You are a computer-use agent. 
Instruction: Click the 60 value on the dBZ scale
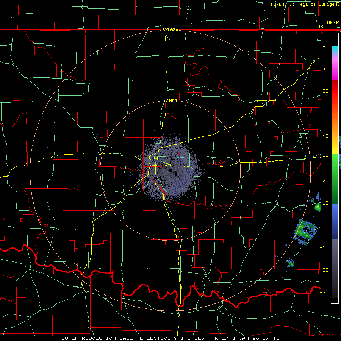click(x=325, y=91)
